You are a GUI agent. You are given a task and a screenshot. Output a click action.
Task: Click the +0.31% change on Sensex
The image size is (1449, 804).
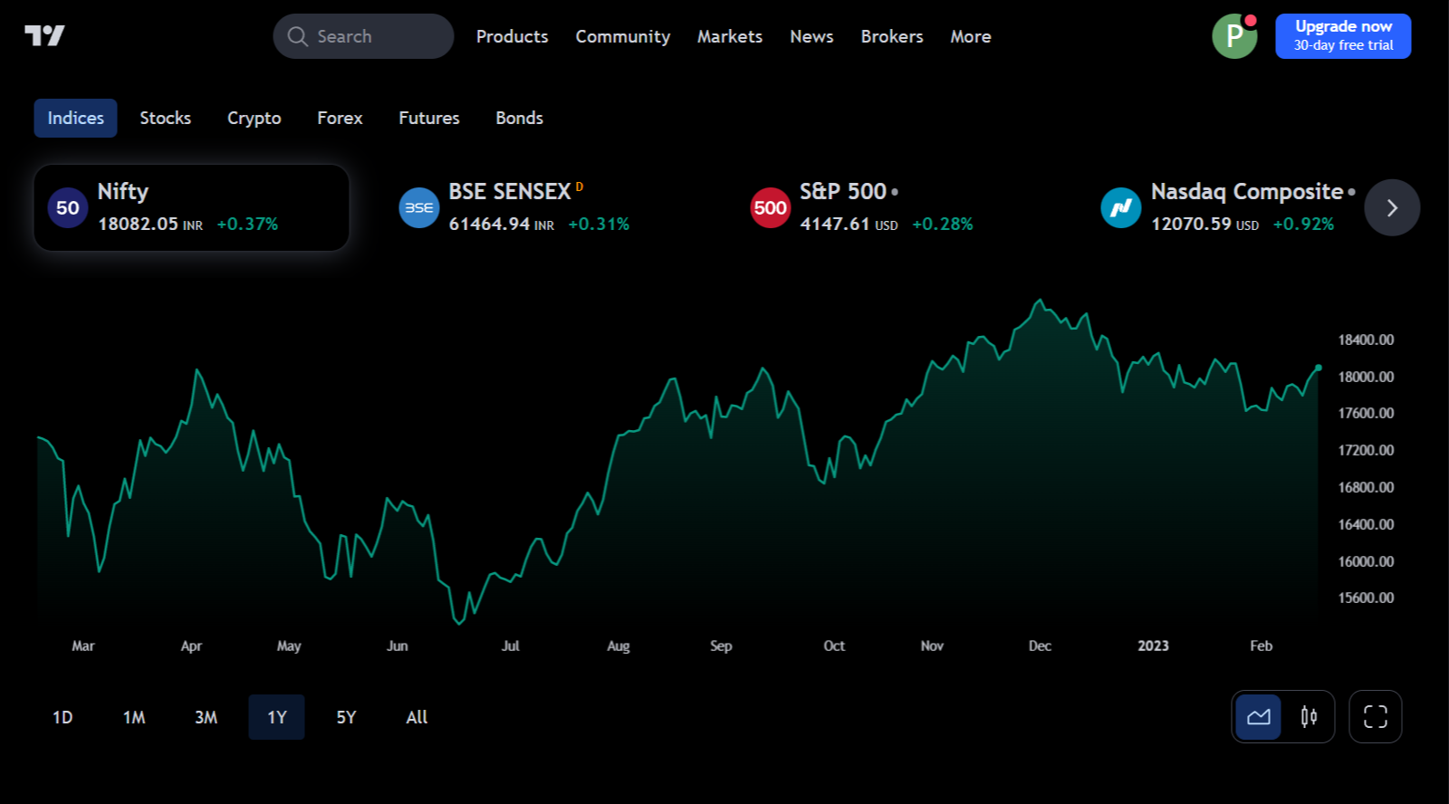[x=599, y=224]
